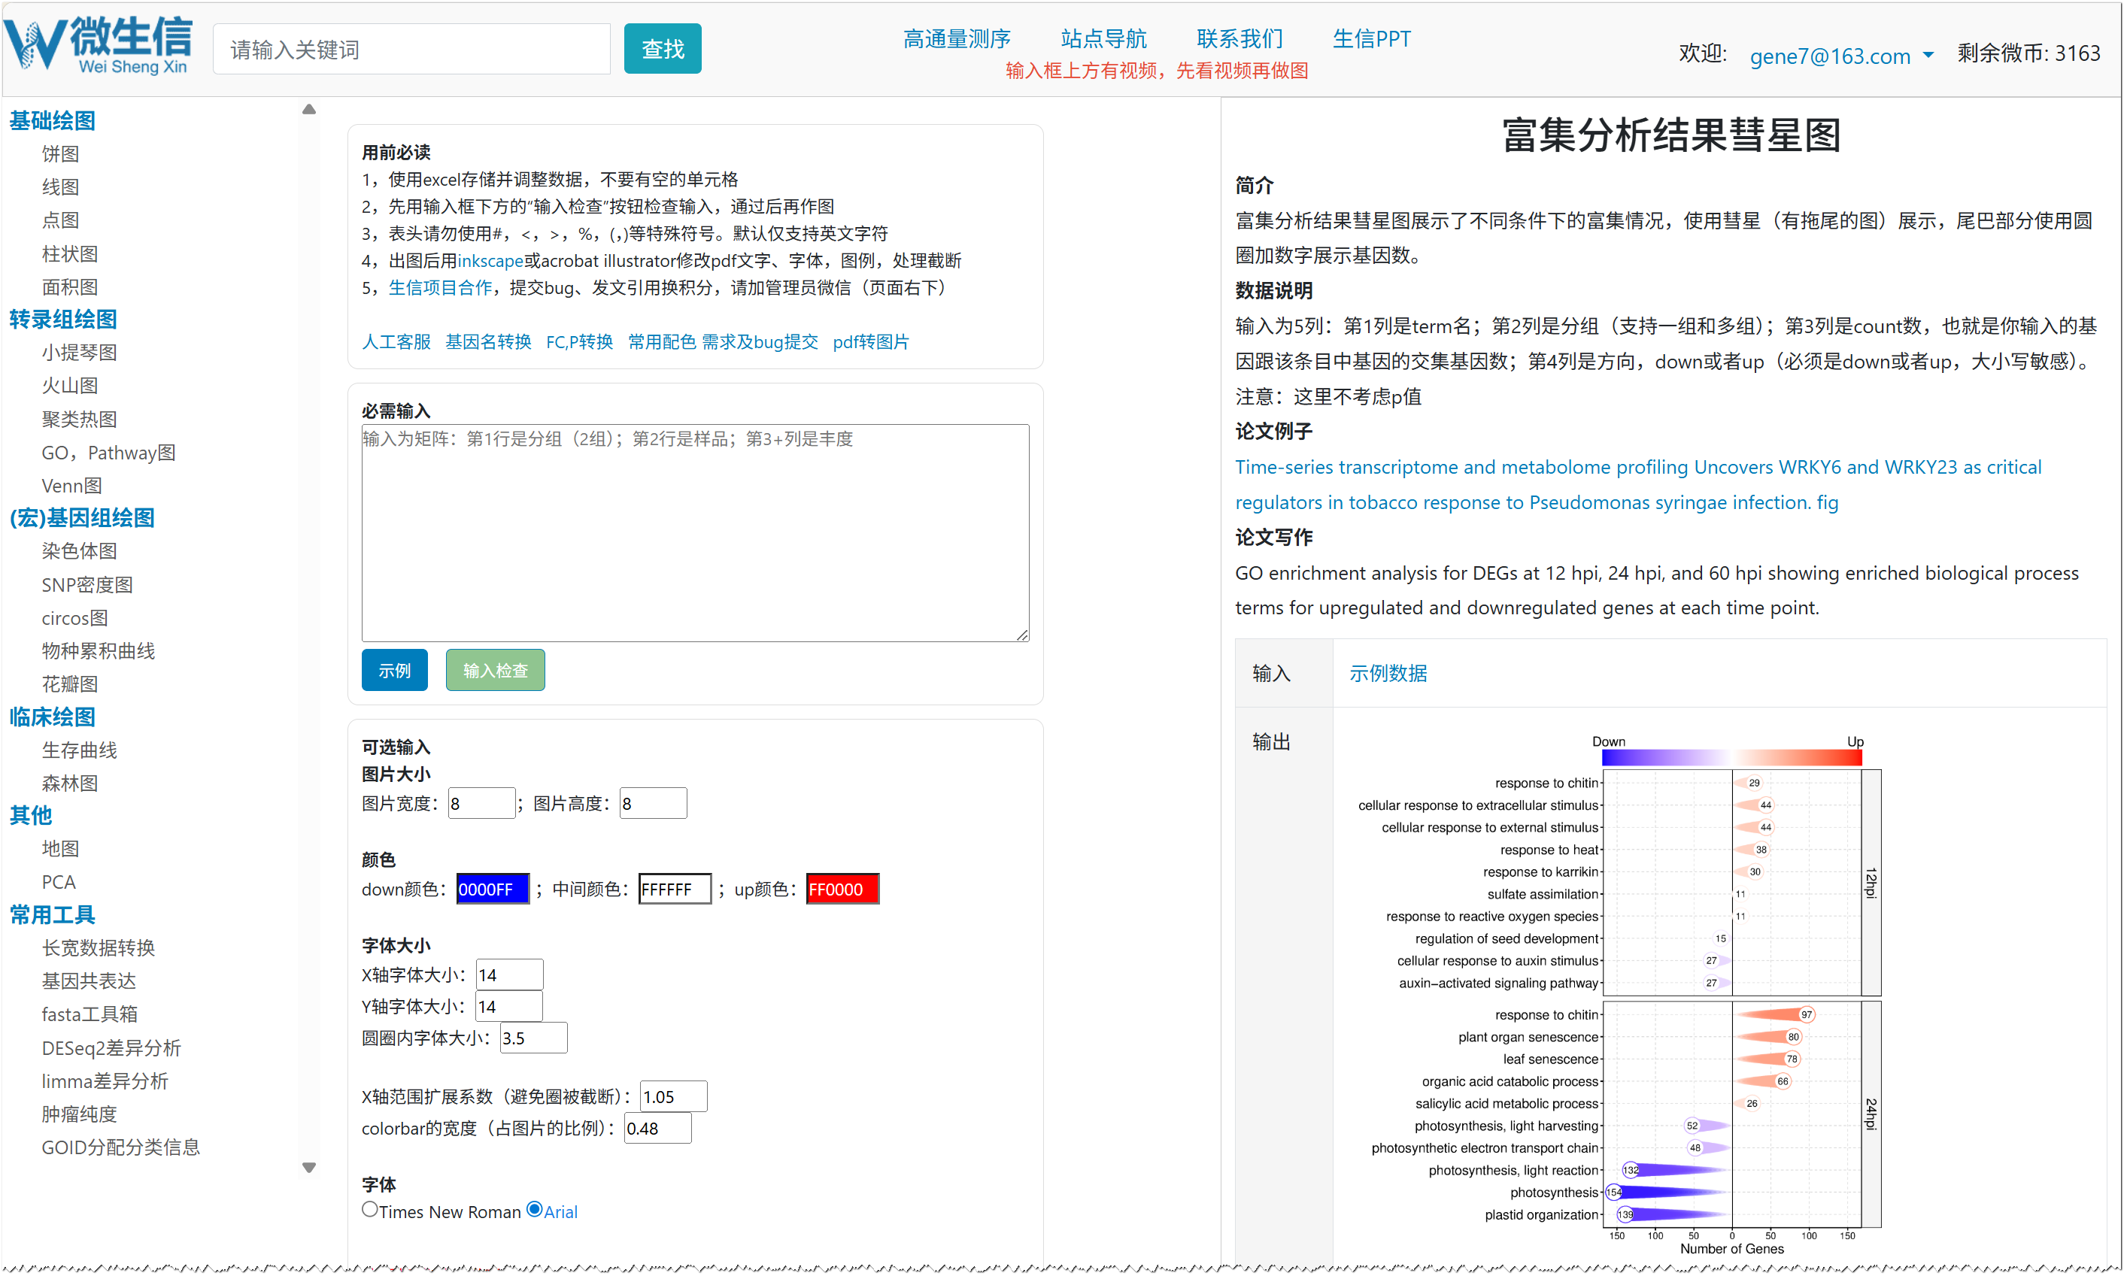Click the 查找 search button
Screen dimensions: 2124x1279
pos(662,49)
